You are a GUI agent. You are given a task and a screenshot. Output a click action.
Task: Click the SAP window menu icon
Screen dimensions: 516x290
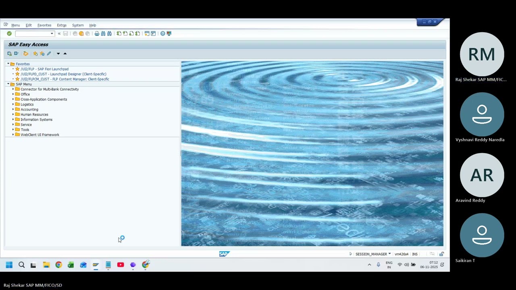coord(6,25)
